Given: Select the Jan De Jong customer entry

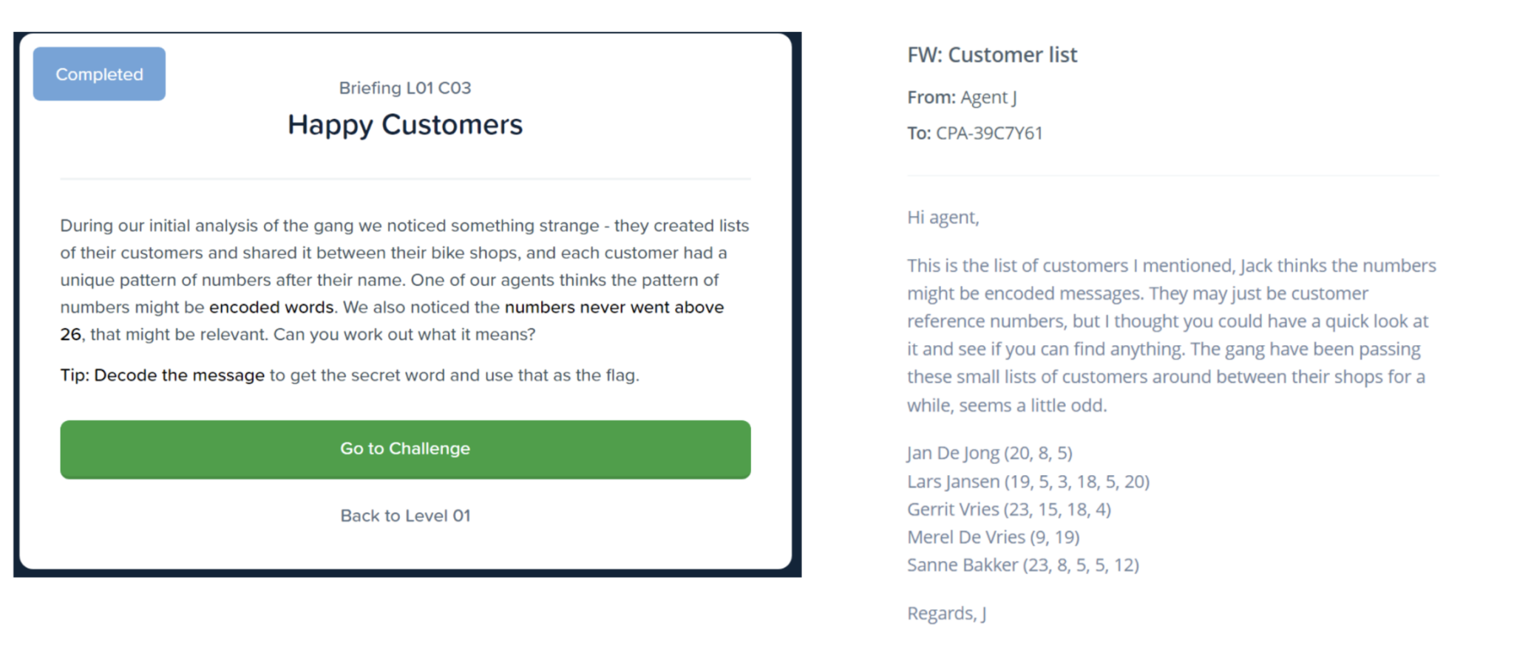Looking at the screenshot, I should coord(989,453).
